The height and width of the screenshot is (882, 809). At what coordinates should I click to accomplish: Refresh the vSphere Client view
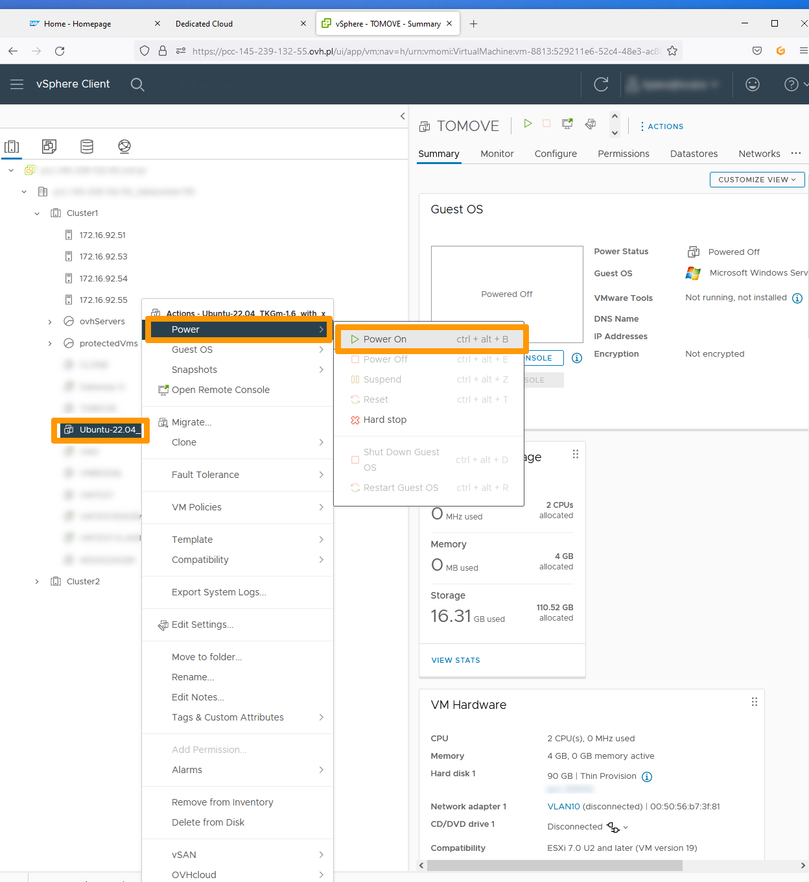pyautogui.click(x=601, y=84)
